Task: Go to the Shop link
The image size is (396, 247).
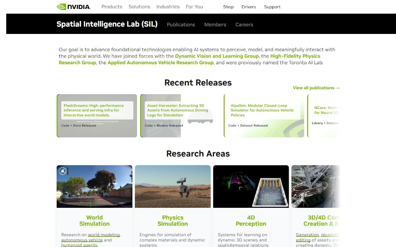Action: pos(228,7)
